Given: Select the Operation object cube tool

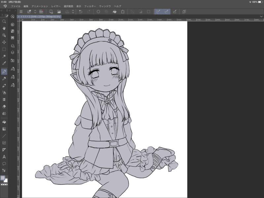Looking at the screenshot, I should tap(4, 35).
